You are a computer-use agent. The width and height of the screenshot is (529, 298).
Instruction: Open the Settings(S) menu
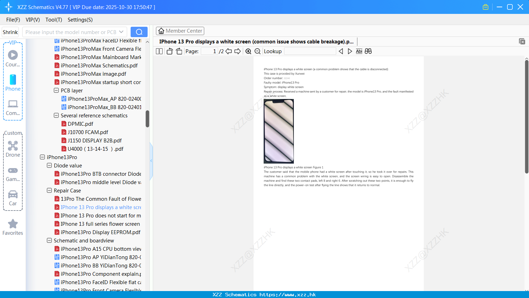(80, 20)
